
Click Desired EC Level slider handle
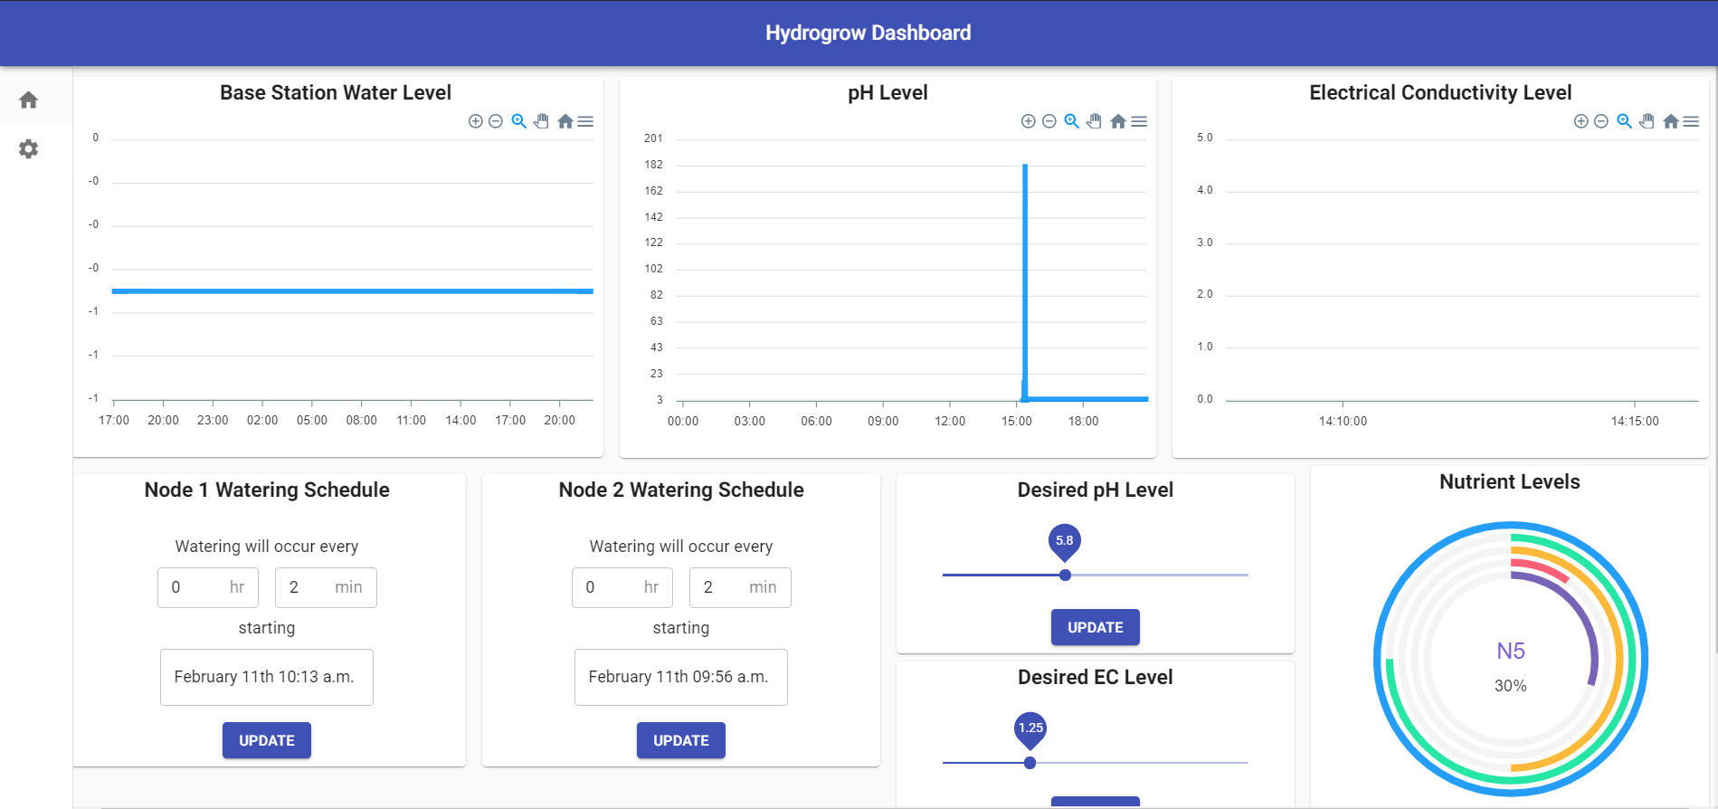point(1030,763)
